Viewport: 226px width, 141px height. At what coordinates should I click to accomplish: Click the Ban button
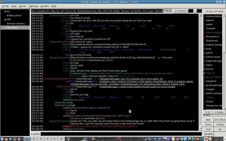(208, 120)
